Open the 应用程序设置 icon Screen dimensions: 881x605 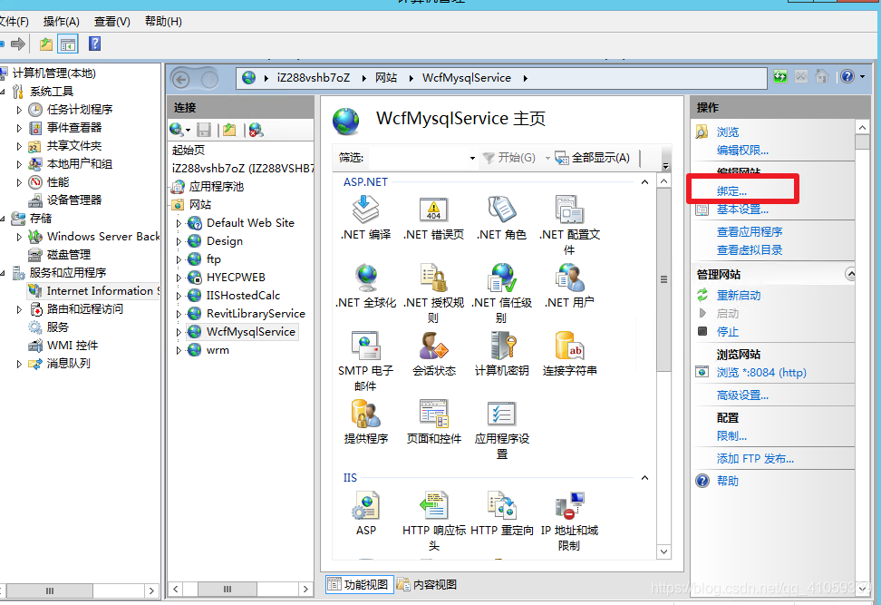coord(502,414)
